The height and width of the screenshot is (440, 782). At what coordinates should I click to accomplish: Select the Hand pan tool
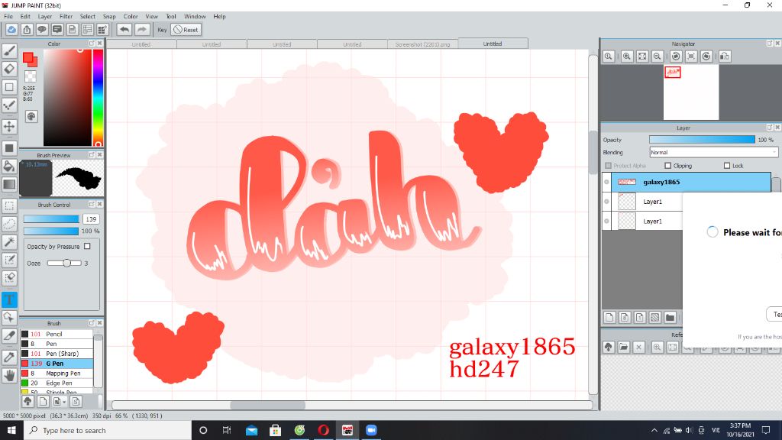9,375
